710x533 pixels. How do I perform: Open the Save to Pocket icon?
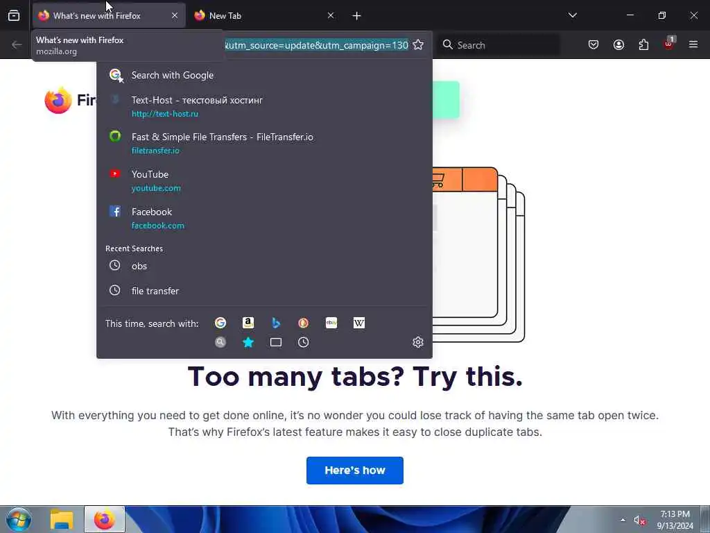[x=594, y=45]
